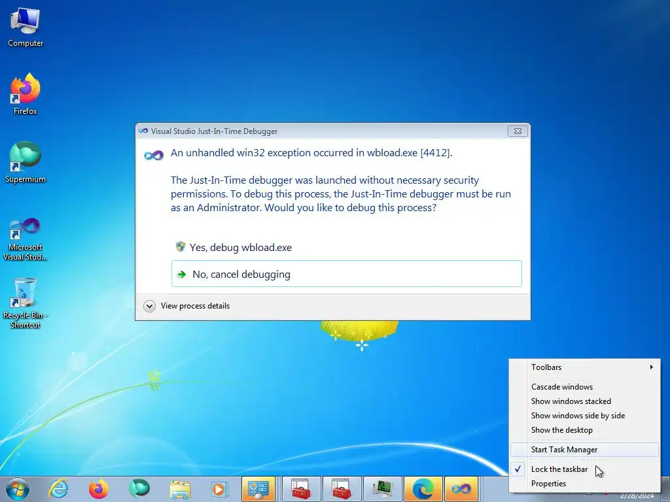Screen dimensions: 670x502
Task: Select the Supermium desktop shortcut
Action: click(26, 162)
